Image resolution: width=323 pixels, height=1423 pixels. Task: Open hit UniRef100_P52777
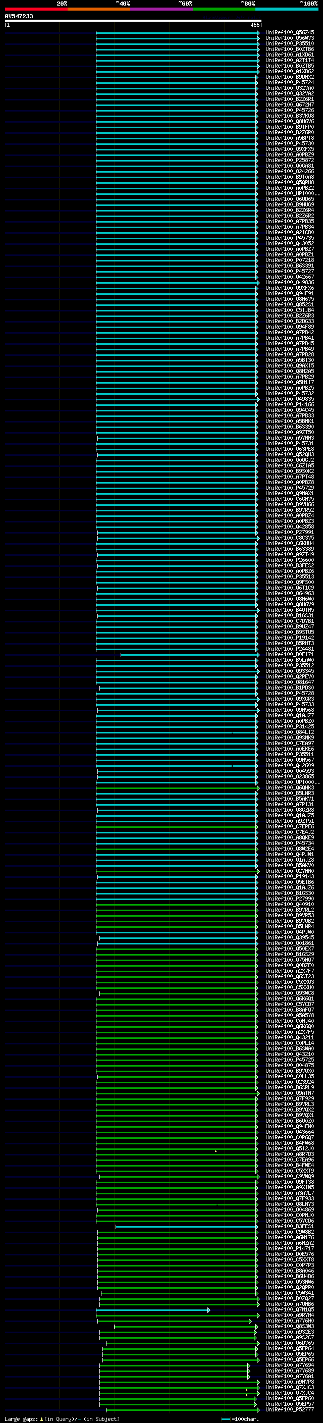click(289, 1410)
